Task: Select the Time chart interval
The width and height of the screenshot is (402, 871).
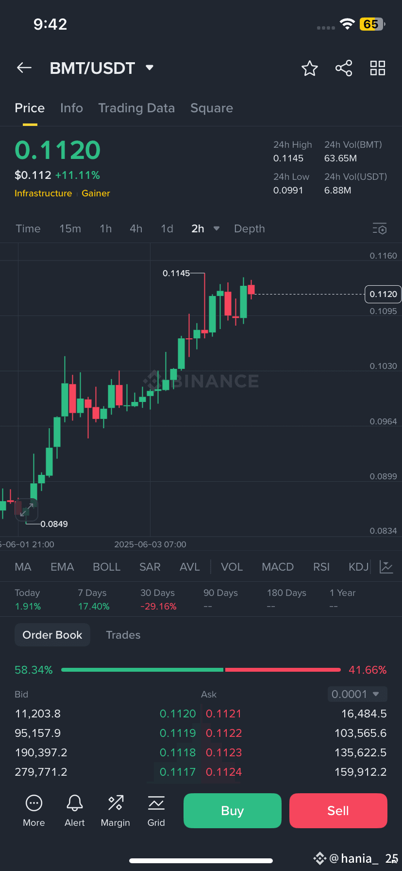Action: pyautogui.click(x=28, y=228)
